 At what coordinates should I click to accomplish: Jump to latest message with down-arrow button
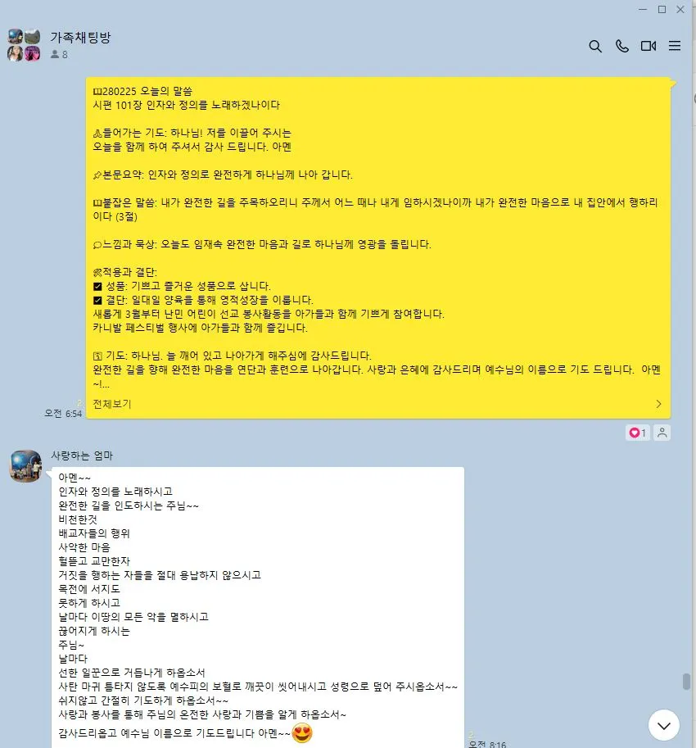click(x=664, y=726)
